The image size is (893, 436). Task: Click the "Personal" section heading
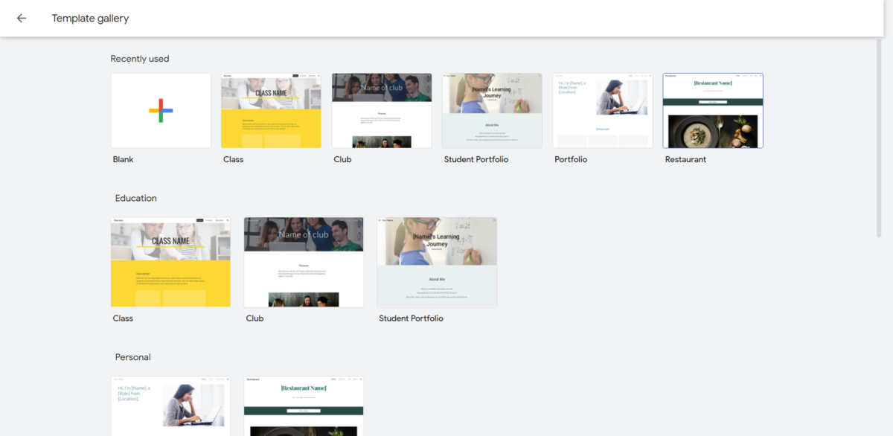(x=133, y=357)
